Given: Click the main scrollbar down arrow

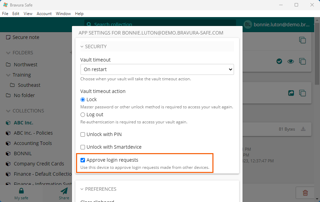Looking at the screenshot, I should pyautogui.click(x=317, y=199).
